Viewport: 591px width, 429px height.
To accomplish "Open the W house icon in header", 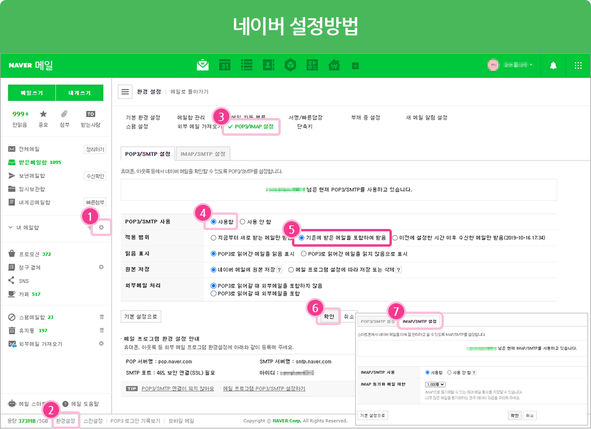I will click(334, 65).
